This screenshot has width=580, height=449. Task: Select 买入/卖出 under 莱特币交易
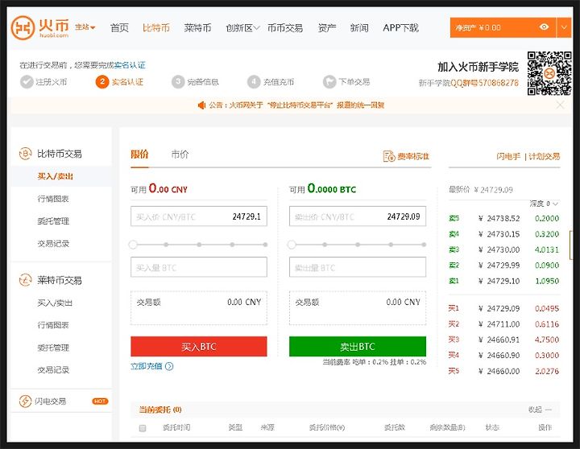(55, 303)
